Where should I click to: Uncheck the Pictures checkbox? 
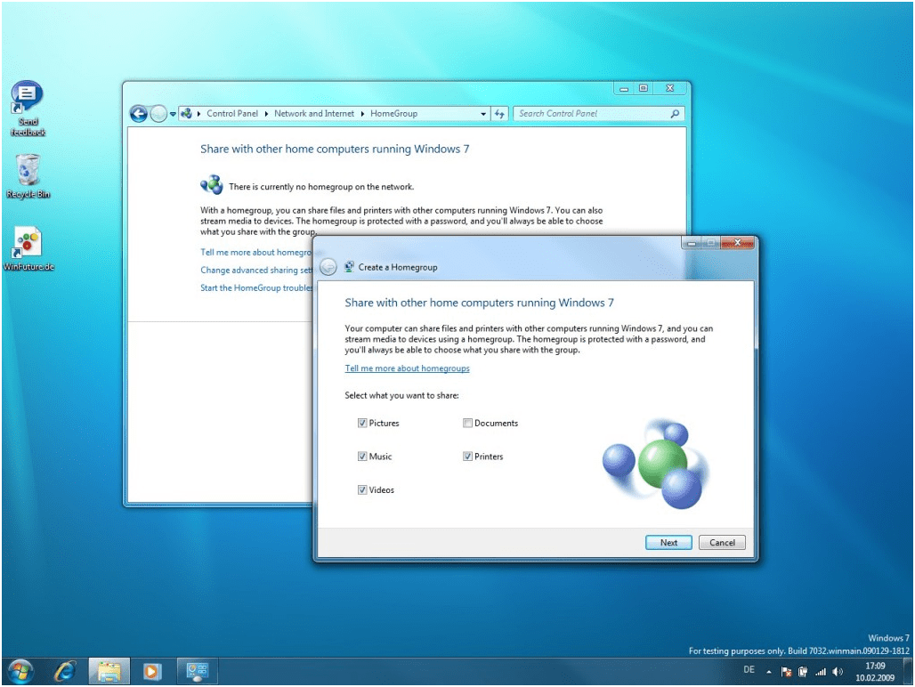coord(362,424)
